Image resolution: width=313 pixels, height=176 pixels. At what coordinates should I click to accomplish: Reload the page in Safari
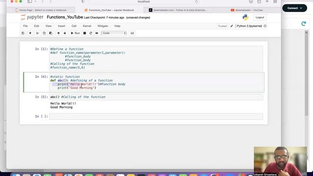tap(197, 1)
